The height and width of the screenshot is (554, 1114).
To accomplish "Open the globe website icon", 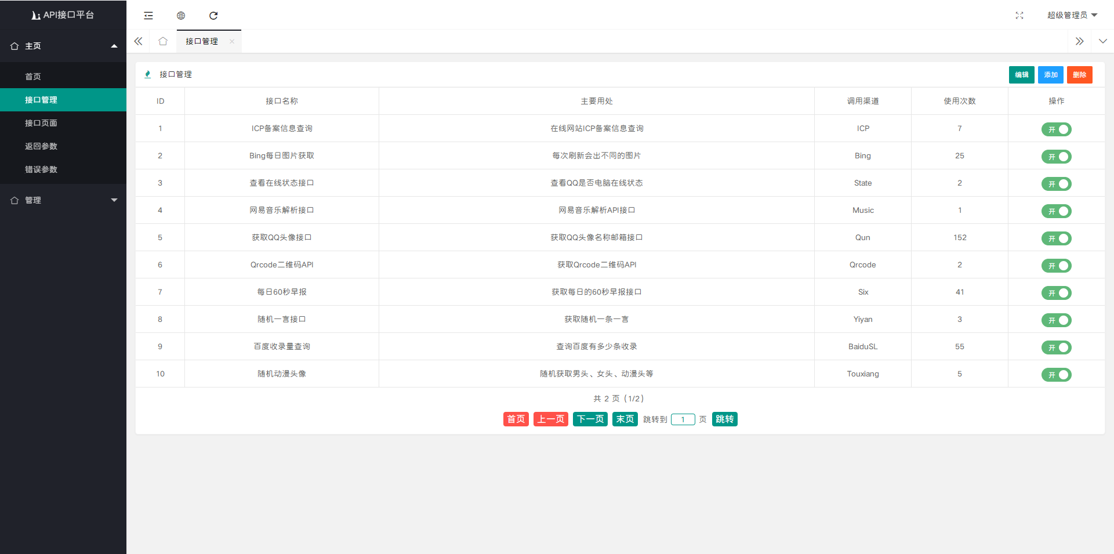I will pos(181,16).
